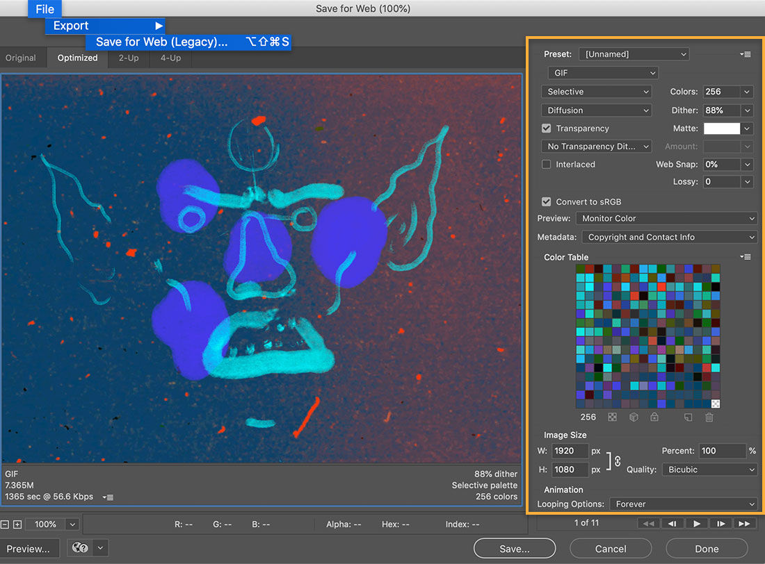This screenshot has width=765, height=564.
Task: Open the File menu
Action: tap(45, 9)
